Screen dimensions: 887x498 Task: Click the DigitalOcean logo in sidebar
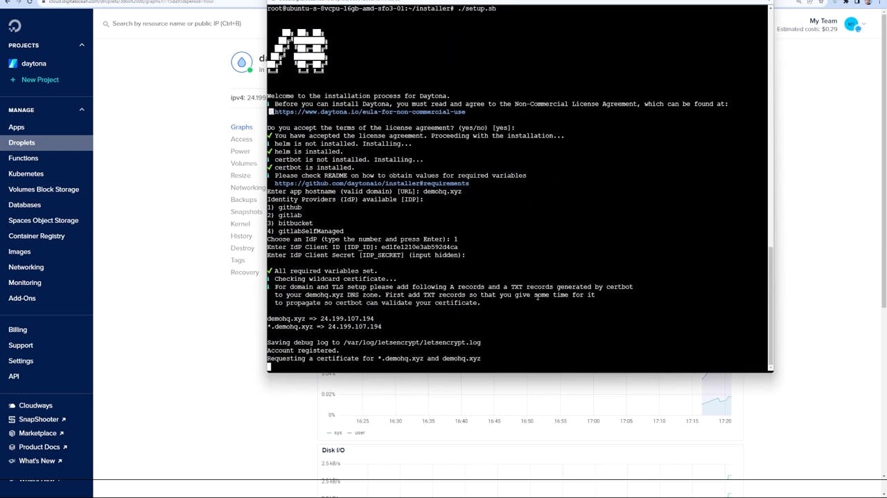point(15,26)
